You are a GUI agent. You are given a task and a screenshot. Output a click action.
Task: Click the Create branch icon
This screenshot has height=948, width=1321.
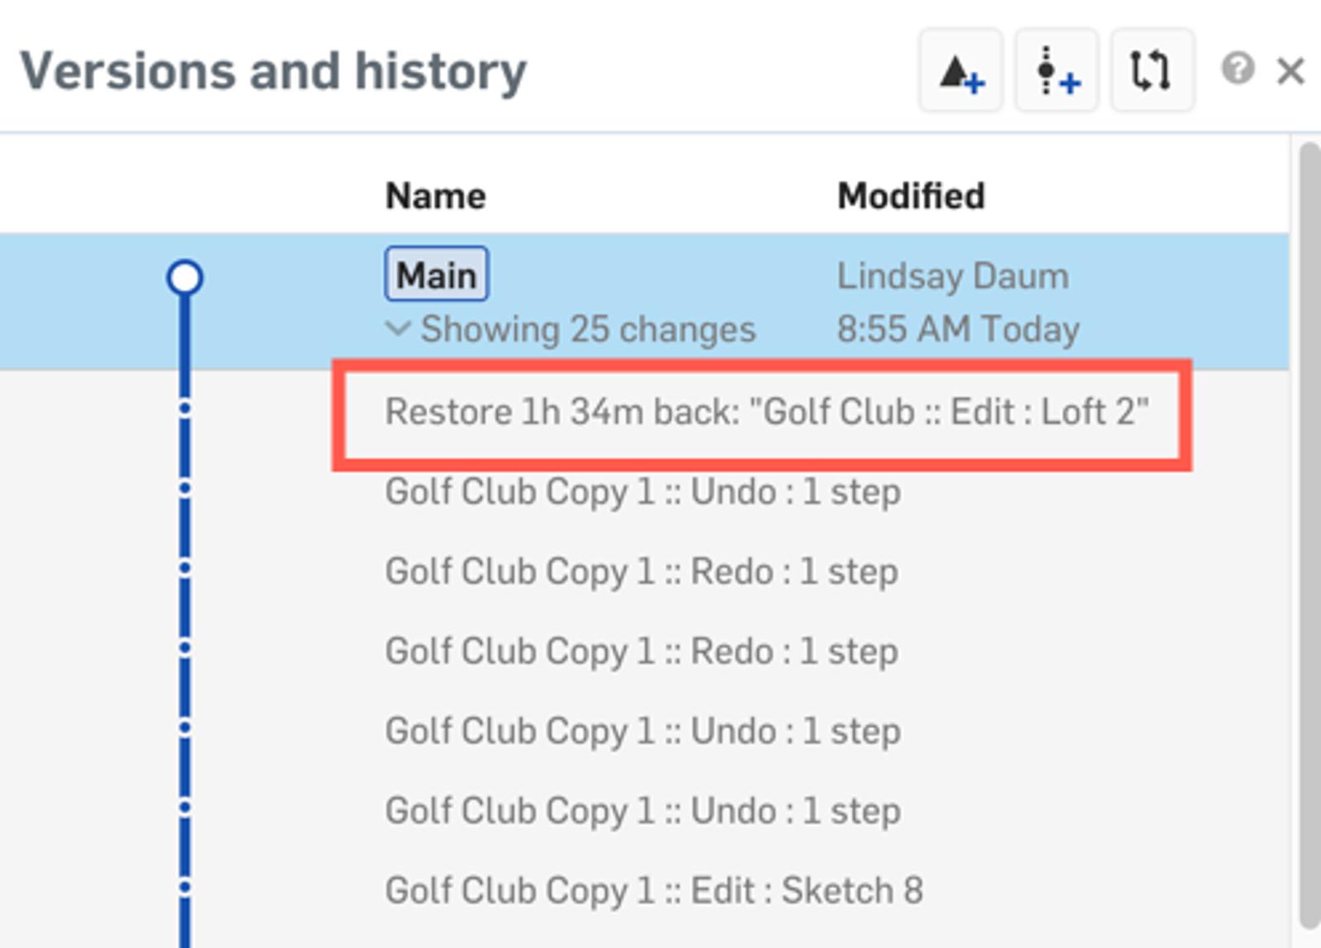pos(1057,71)
